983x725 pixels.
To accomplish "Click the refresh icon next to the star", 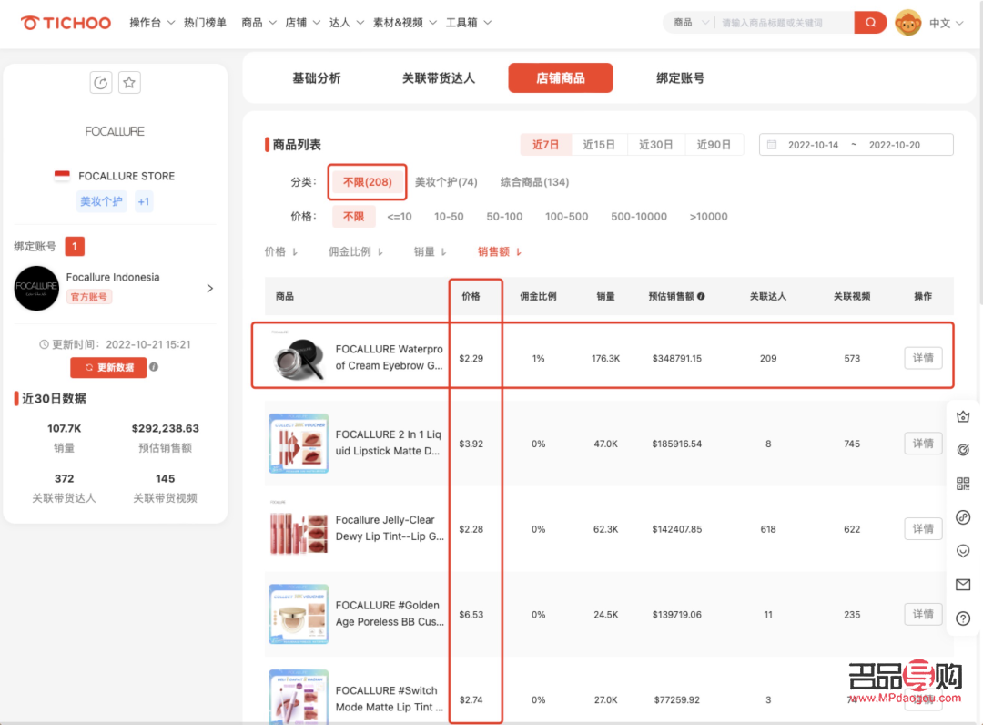I will coord(100,82).
